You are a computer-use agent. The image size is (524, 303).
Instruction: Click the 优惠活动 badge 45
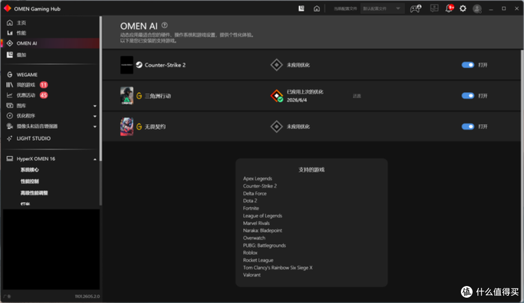(44, 95)
